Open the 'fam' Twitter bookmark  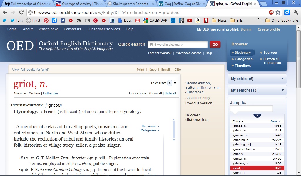[17, 21]
